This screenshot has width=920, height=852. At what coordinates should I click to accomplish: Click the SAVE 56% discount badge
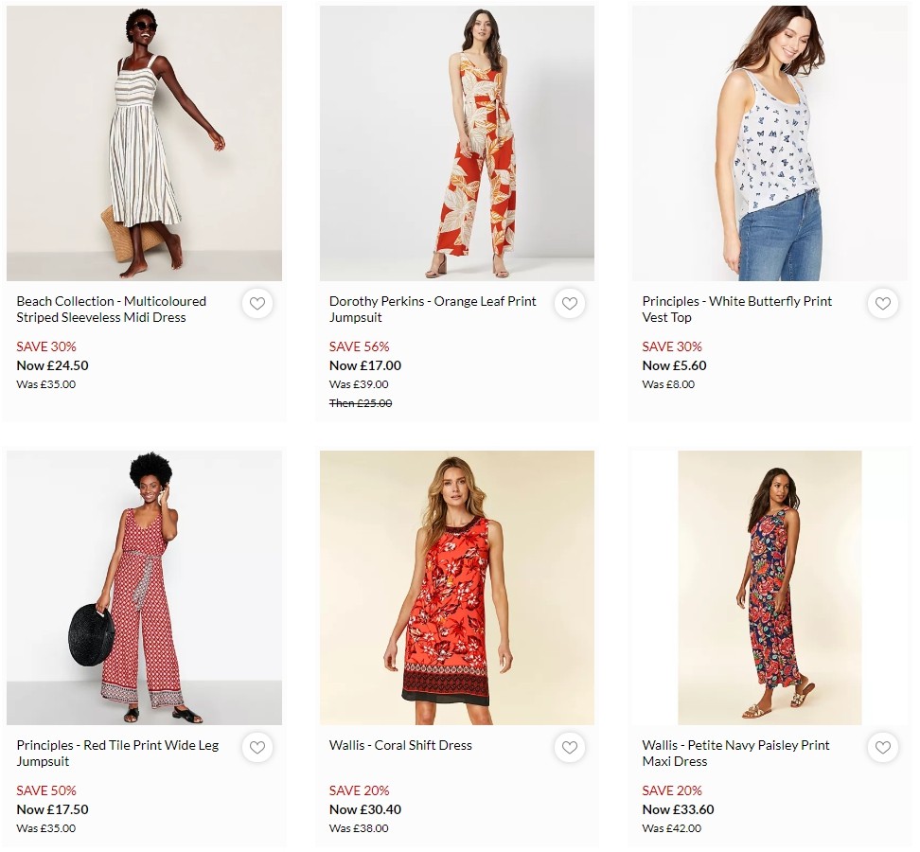[359, 346]
